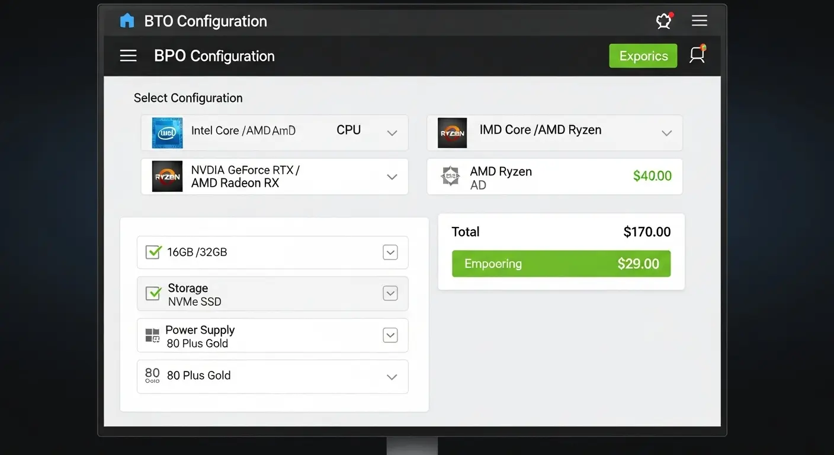Click the AMD Ryzen AD chip icon

[x=451, y=177]
